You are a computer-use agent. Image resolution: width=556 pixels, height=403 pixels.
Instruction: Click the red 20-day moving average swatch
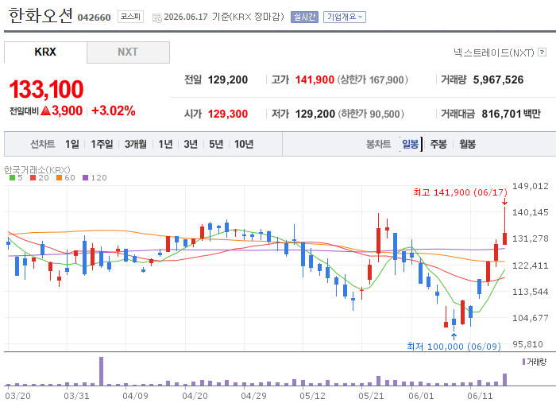pyautogui.click(x=33, y=178)
